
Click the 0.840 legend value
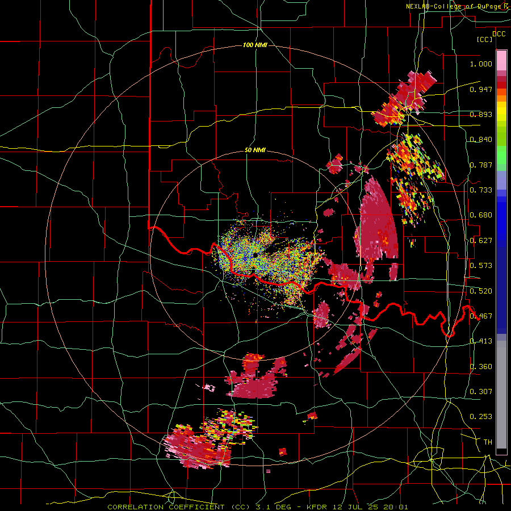481,140
